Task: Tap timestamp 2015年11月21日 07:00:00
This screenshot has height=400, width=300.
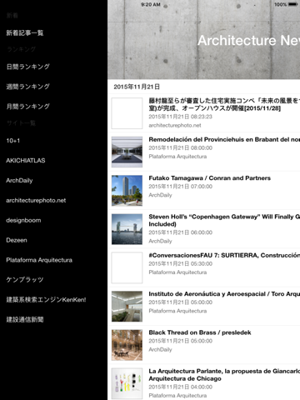Action: (x=181, y=187)
